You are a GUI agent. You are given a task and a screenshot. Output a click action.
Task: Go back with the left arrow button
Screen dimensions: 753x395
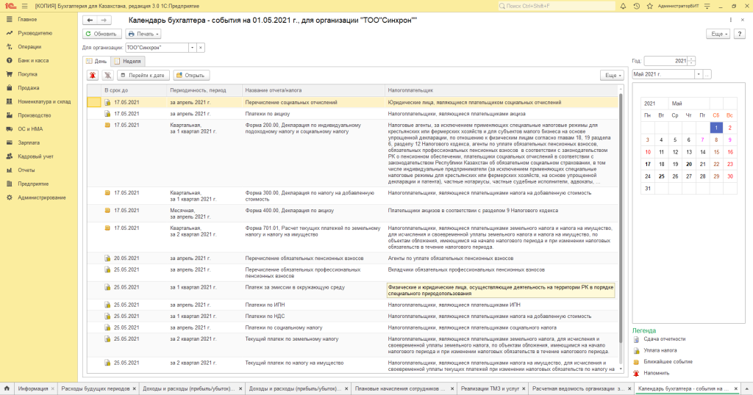90,21
